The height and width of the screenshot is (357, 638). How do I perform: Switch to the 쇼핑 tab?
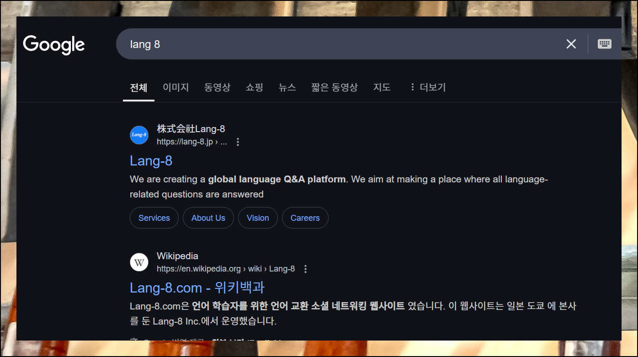254,87
